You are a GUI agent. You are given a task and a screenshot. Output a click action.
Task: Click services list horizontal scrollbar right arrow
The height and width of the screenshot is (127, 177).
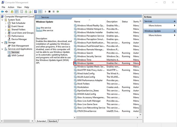point(137,117)
